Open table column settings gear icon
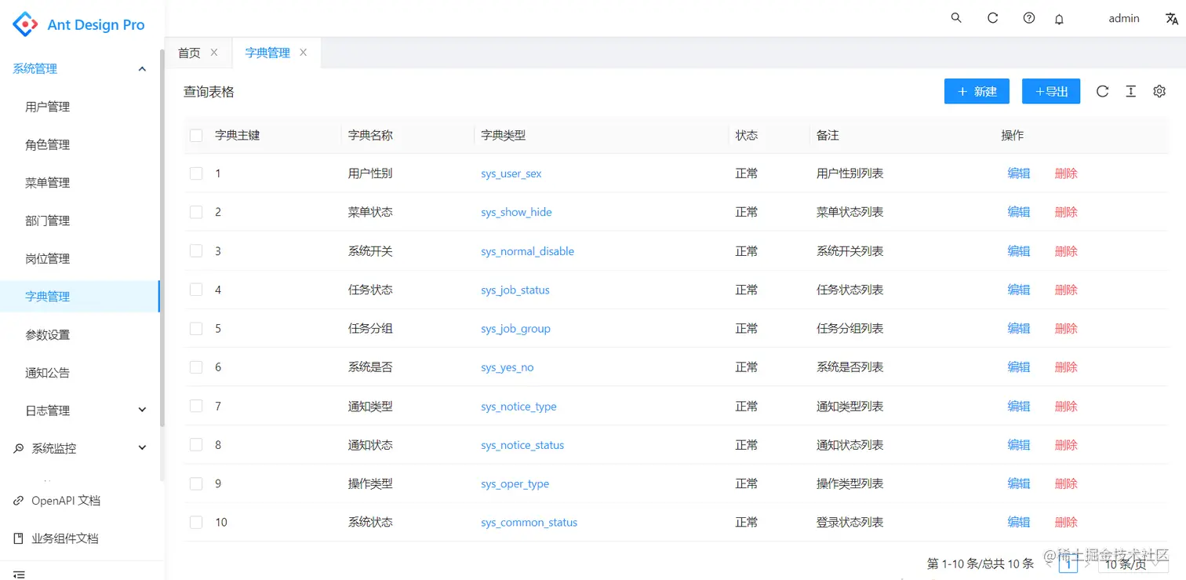The image size is (1186, 580). coord(1159,92)
